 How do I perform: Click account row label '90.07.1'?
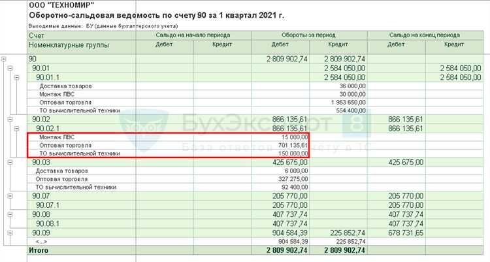(x=48, y=205)
